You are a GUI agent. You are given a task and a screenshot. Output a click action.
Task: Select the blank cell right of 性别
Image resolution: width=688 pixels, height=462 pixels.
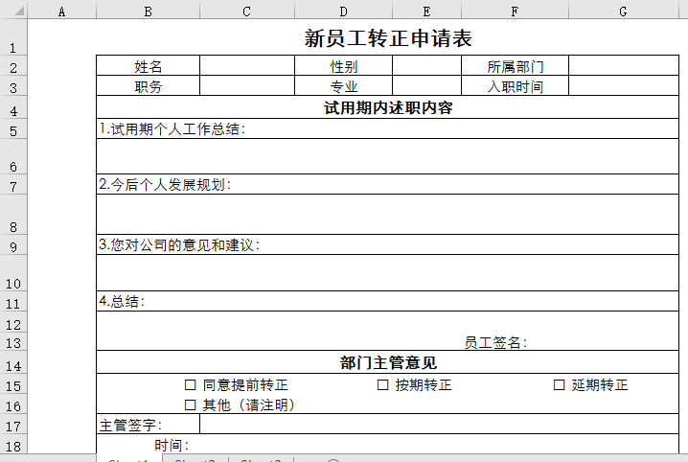(426, 67)
